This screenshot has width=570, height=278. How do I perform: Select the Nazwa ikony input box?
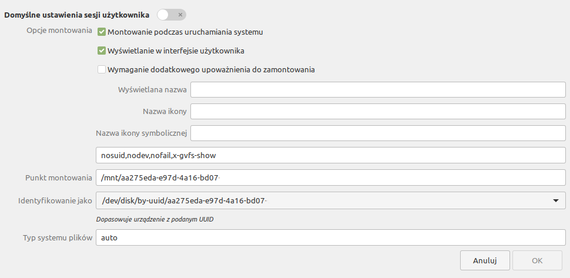click(x=378, y=111)
